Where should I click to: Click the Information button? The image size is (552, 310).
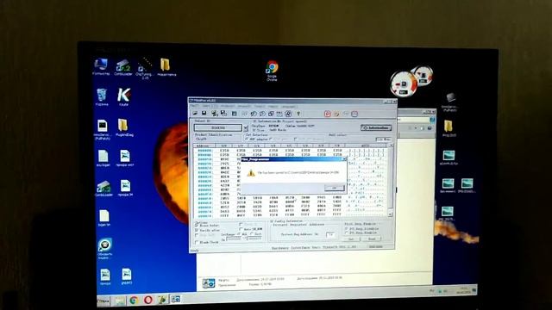(376, 127)
